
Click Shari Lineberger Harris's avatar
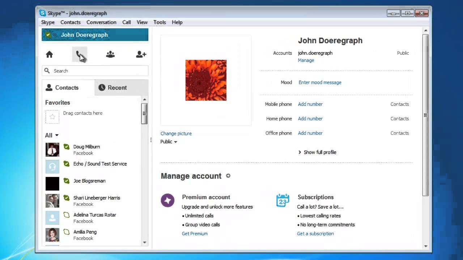click(x=52, y=201)
